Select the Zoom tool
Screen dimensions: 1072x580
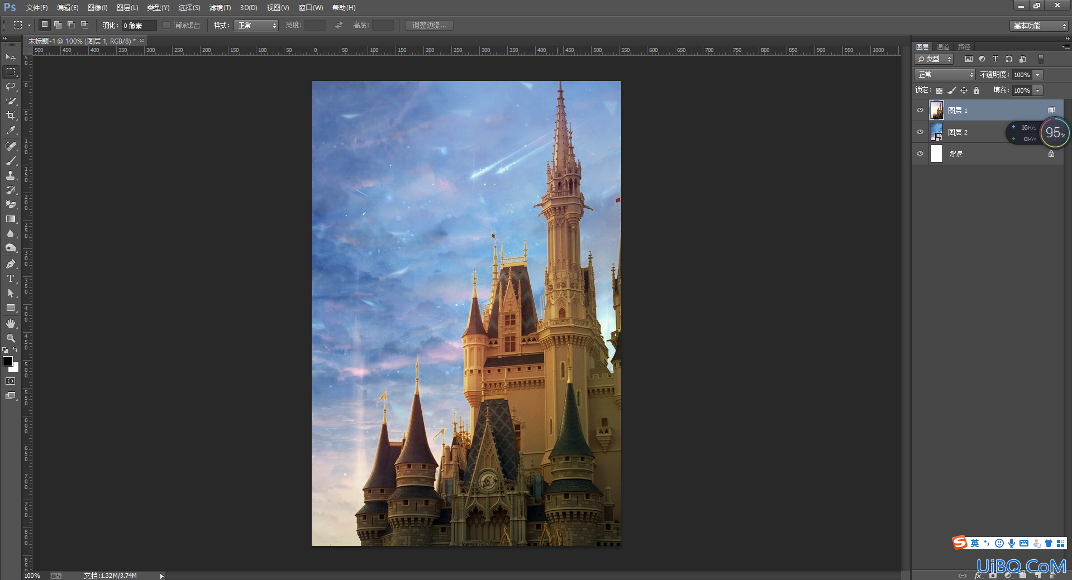11,338
